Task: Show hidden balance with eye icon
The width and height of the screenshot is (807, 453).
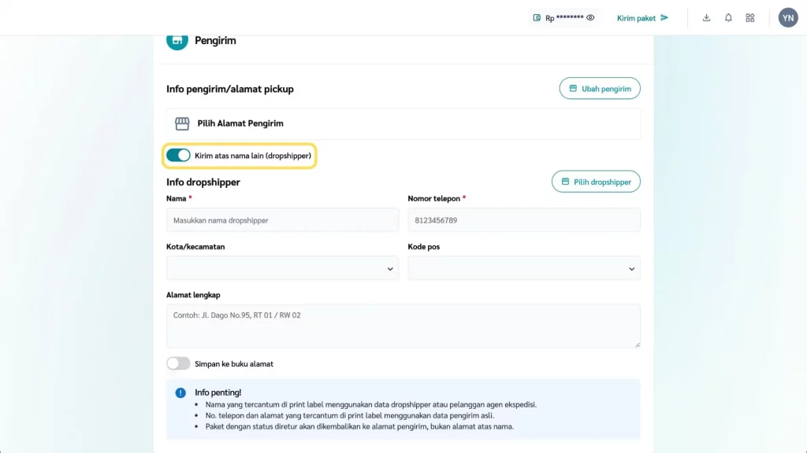Action: click(x=590, y=18)
